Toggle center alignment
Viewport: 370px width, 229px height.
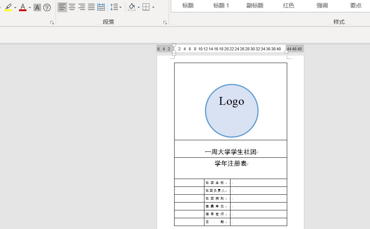pyautogui.click(x=72, y=6)
